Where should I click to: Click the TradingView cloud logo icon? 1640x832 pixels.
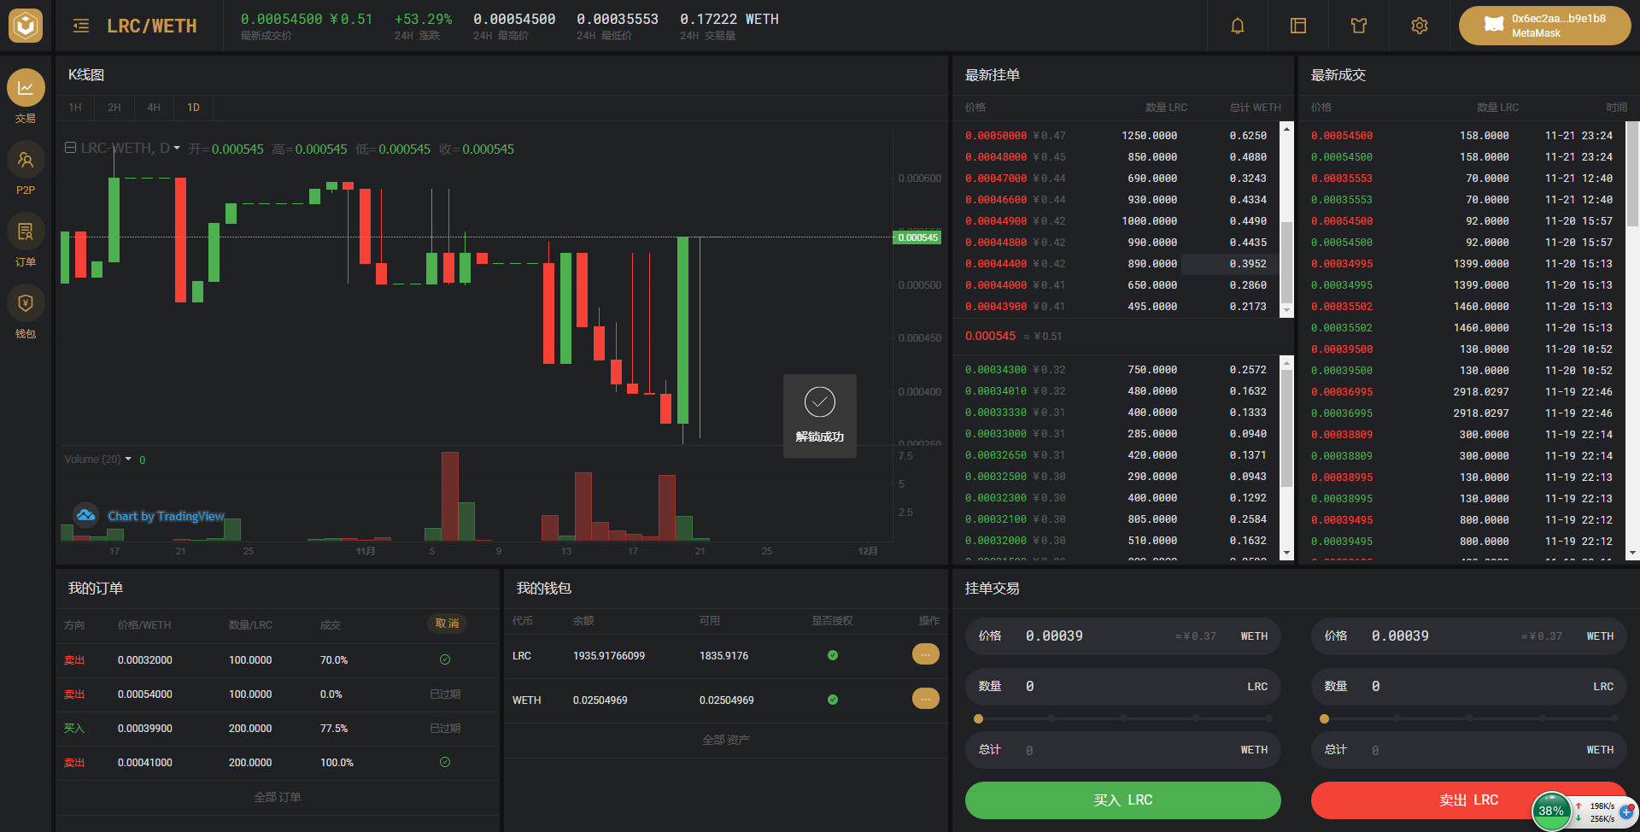85,515
